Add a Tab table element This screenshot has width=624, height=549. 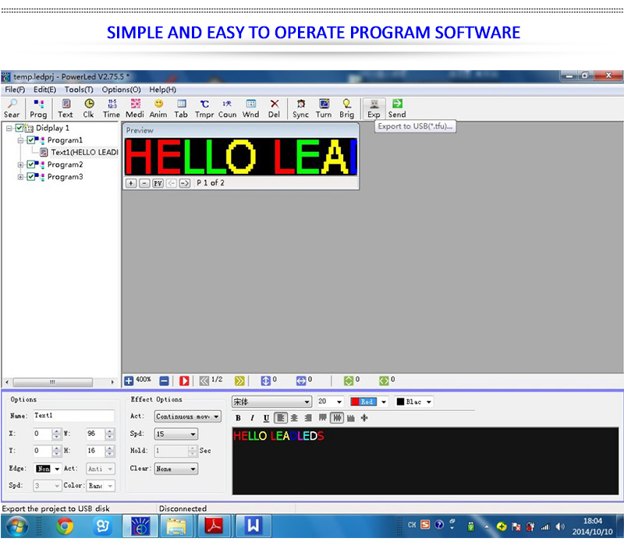point(181,108)
